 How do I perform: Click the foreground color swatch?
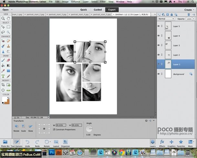click(x=5, y=98)
